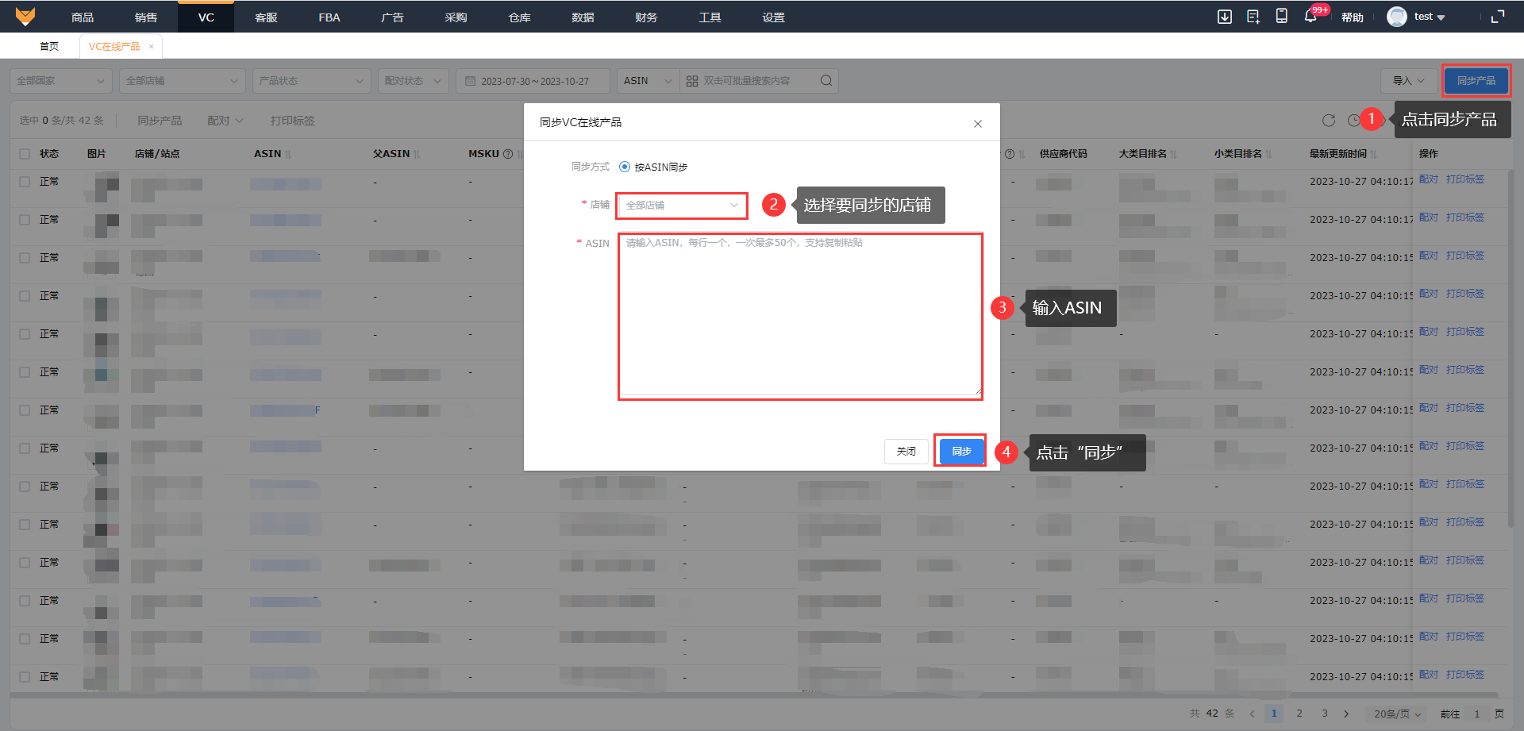Select the 按ASIN同步 radio button

tap(625, 167)
